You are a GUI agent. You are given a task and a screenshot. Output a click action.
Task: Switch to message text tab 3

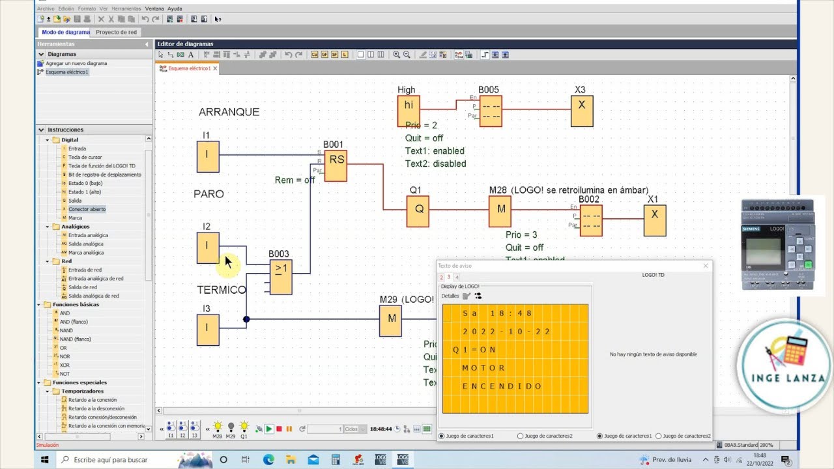point(449,277)
